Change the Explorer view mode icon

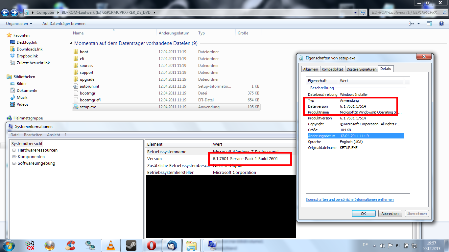(412, 24)
